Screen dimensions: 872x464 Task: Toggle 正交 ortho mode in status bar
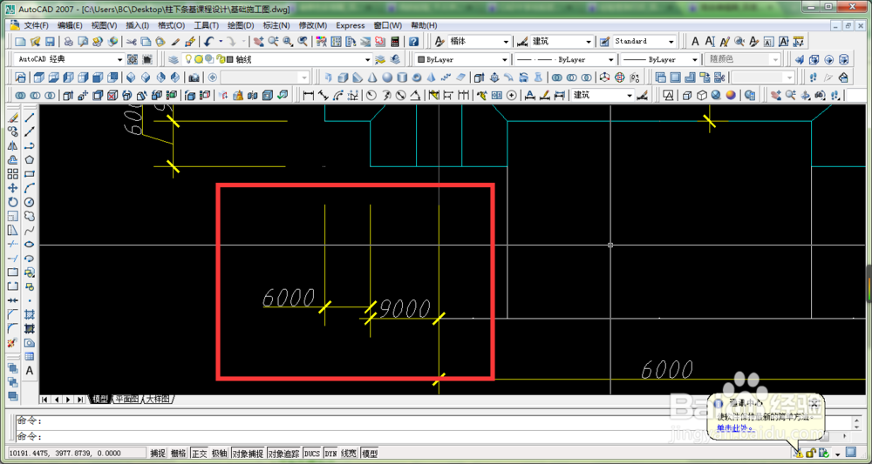click(199, 454)
